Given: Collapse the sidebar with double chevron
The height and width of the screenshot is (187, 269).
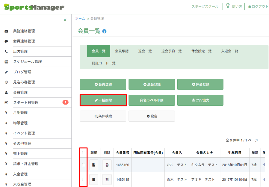Looking at the screenshot, I should click(x=65, y=20).
